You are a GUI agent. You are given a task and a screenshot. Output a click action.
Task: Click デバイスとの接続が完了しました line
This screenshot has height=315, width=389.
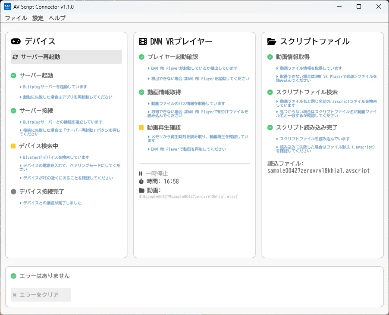(50, 203)
